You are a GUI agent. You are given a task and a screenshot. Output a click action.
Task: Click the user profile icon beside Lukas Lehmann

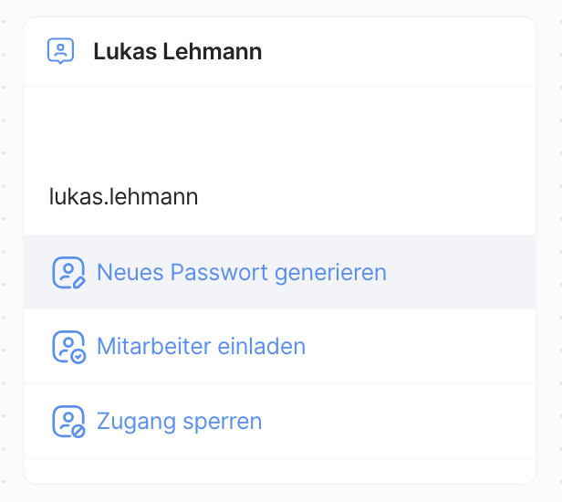click(60, 51)
